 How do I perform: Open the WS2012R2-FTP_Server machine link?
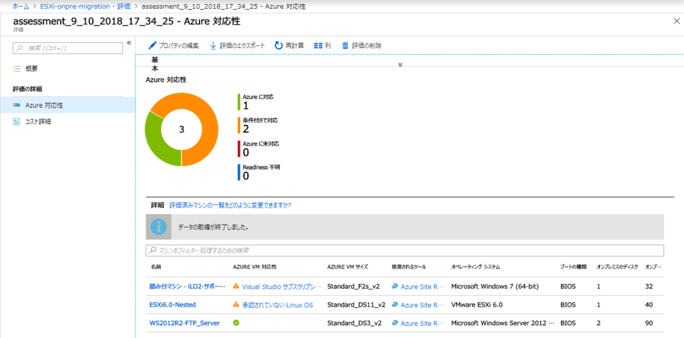coord(184,323)
